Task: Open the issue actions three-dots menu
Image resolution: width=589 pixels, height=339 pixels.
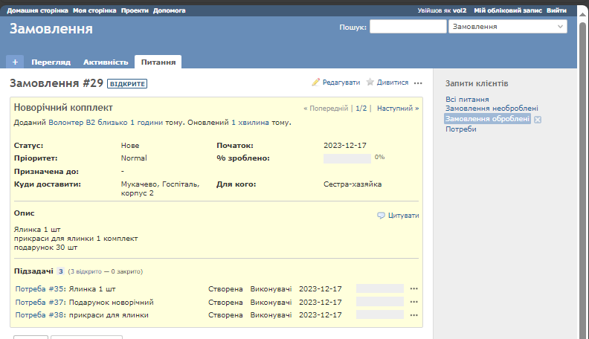Action: coord(418,83)
